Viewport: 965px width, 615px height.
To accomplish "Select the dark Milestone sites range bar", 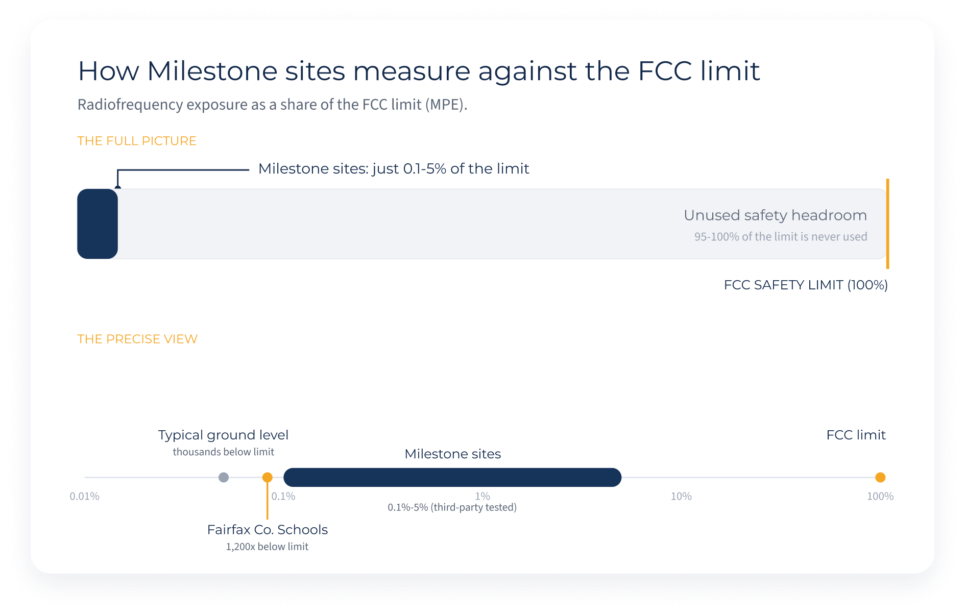I will click(452, 477).
